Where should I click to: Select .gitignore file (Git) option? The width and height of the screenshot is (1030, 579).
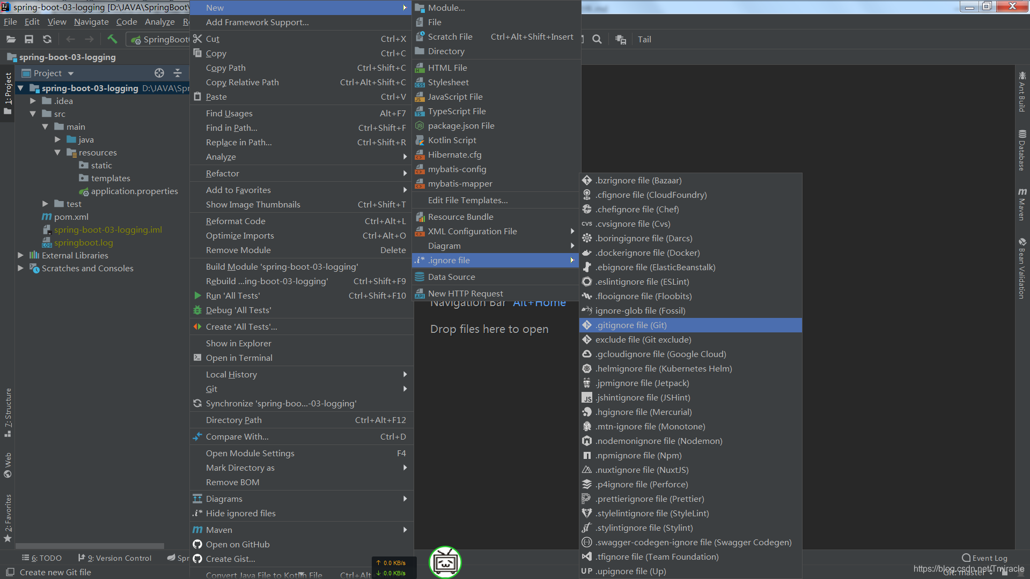[631, 325]
